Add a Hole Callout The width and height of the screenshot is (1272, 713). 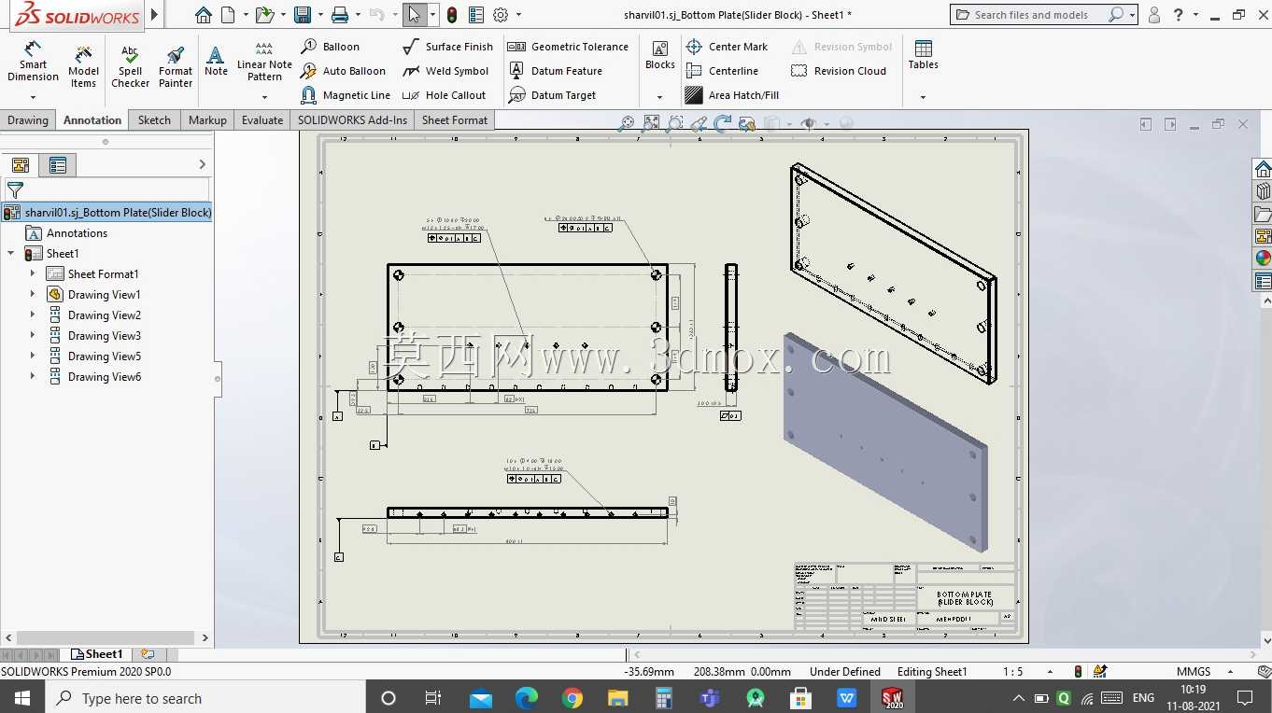point(444,95)
